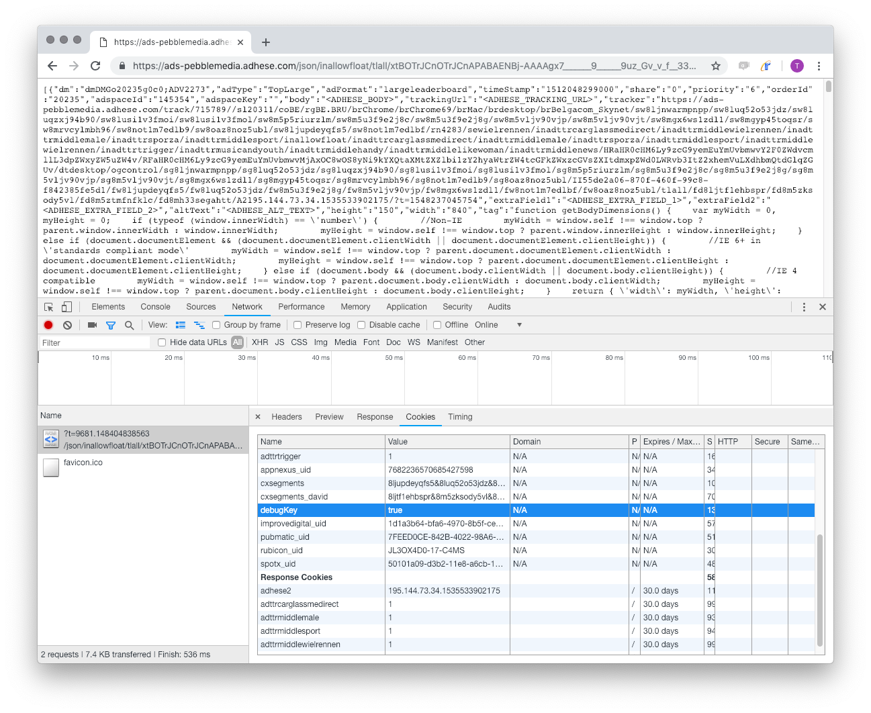The height and width of the screenshot is (713, 871).
Task: Toggle the network filter funnel icon
Action: 111,325
